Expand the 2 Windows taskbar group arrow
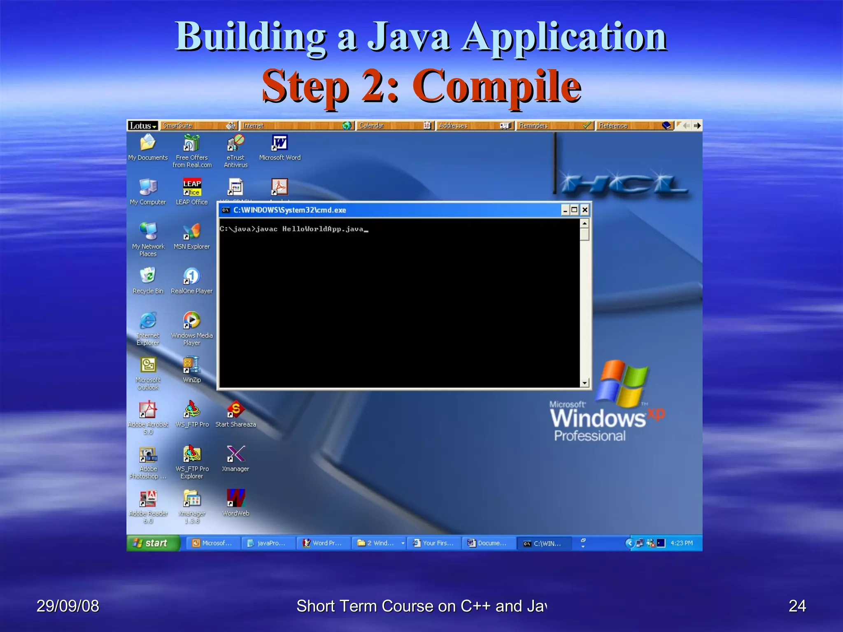Screen dimensions: 843x632 point(403,543)
